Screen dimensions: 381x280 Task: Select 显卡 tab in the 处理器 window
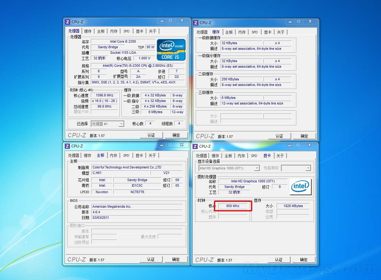pyautogui.click(x=140, y=31)
